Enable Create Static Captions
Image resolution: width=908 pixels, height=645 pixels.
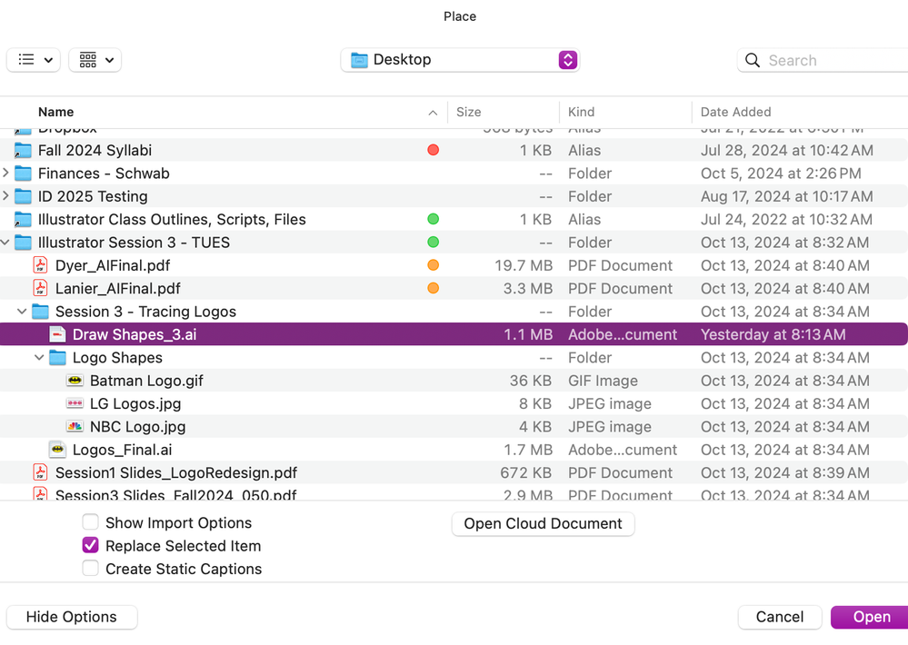tap(90, 569)
